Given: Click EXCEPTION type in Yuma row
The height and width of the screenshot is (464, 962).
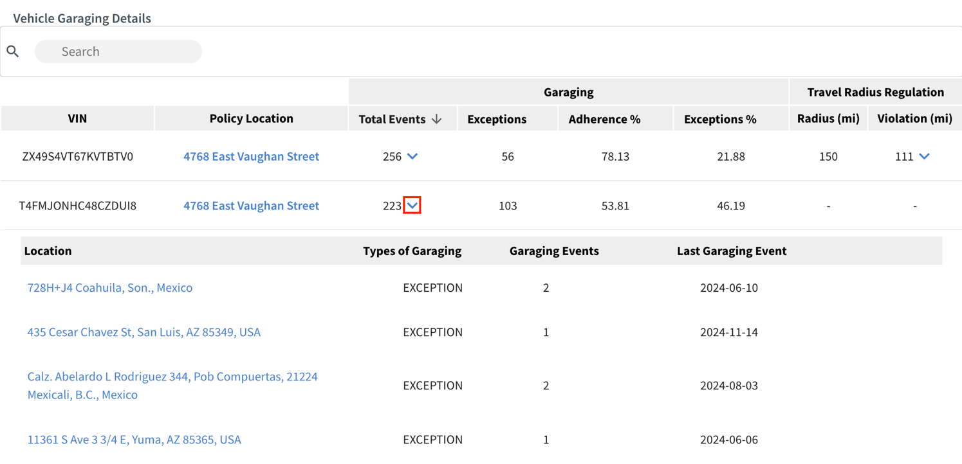Looking at the screenshot, I should point(433,440).
